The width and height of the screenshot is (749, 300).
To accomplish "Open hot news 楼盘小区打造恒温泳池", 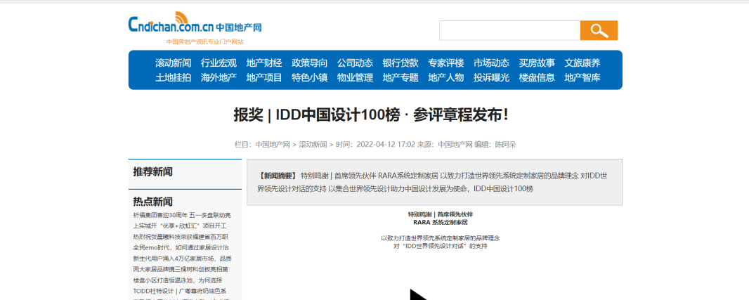I will tap(178, 280).
